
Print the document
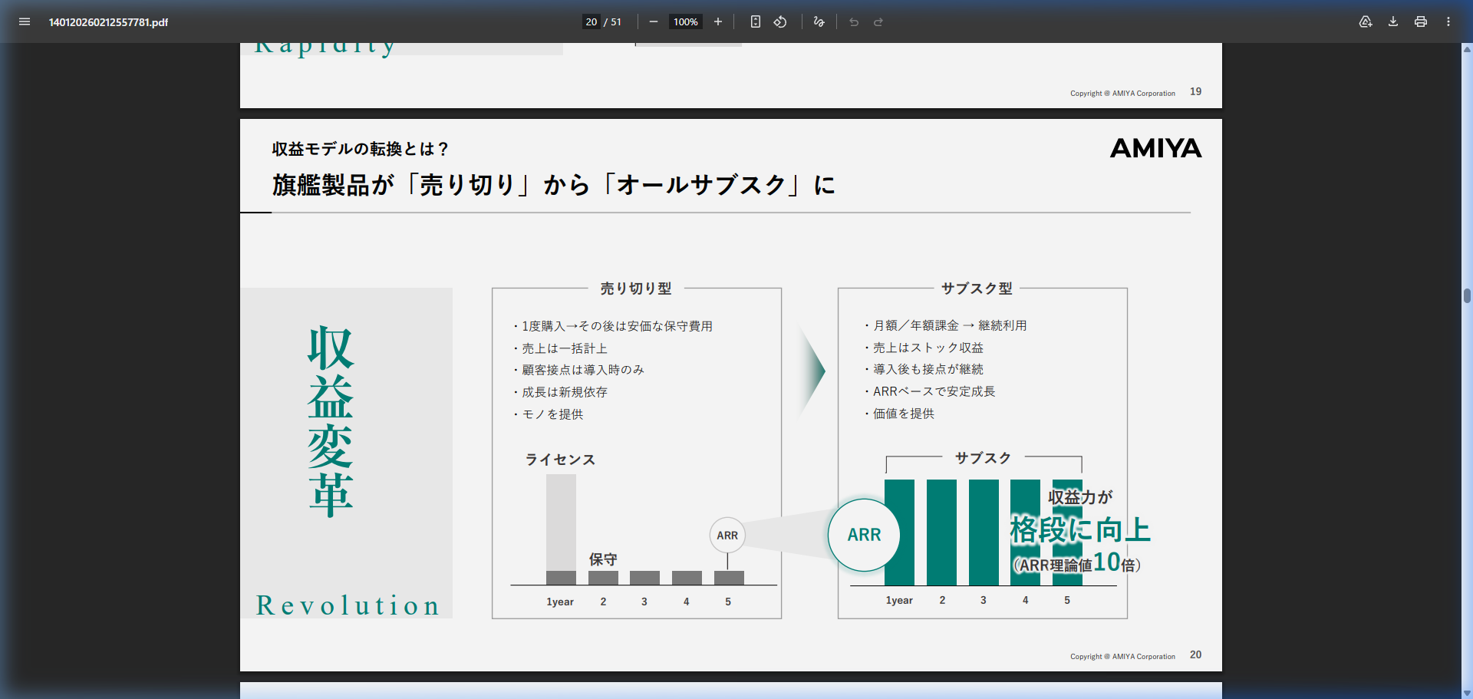1420,22
